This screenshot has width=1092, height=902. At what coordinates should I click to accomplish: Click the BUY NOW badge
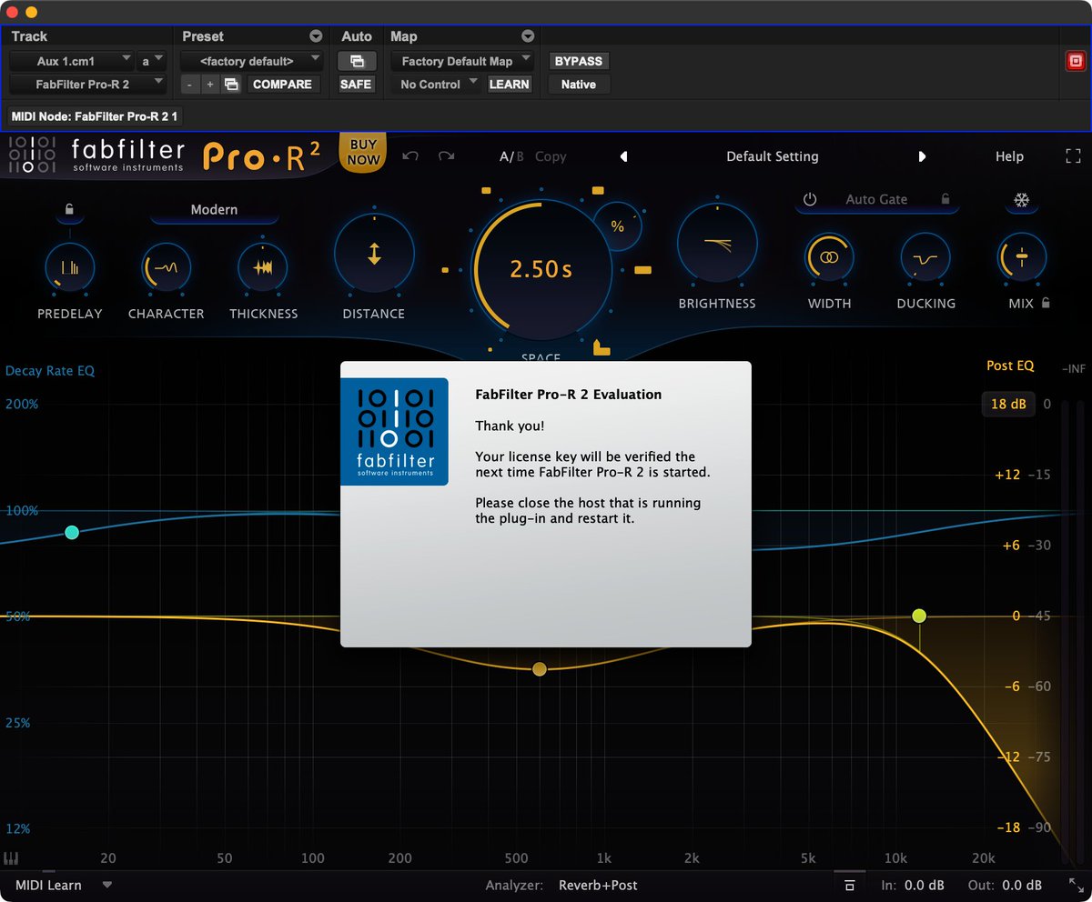coord(362,151)
